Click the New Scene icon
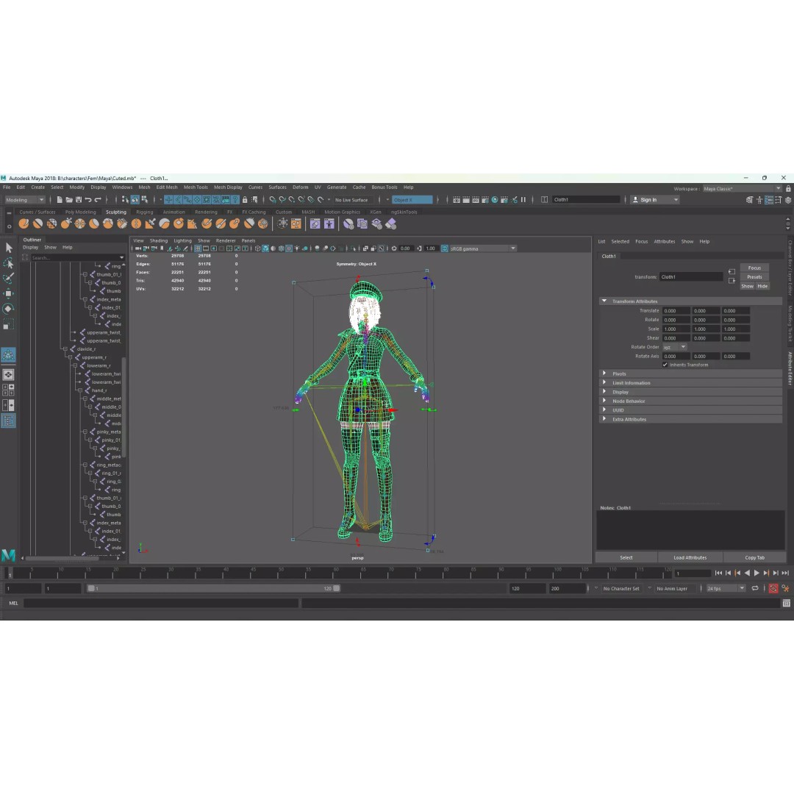The height and width of the screenshot is (794, 794). pos(60,199)
